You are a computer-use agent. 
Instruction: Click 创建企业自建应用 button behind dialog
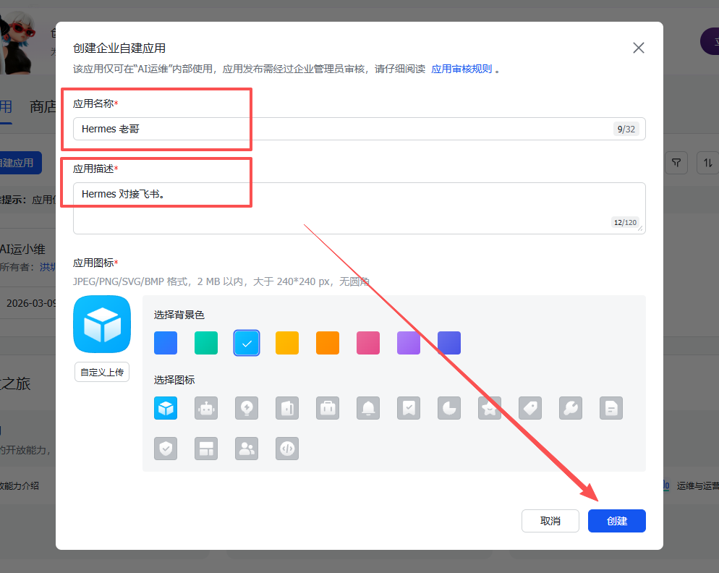(21, 163)
